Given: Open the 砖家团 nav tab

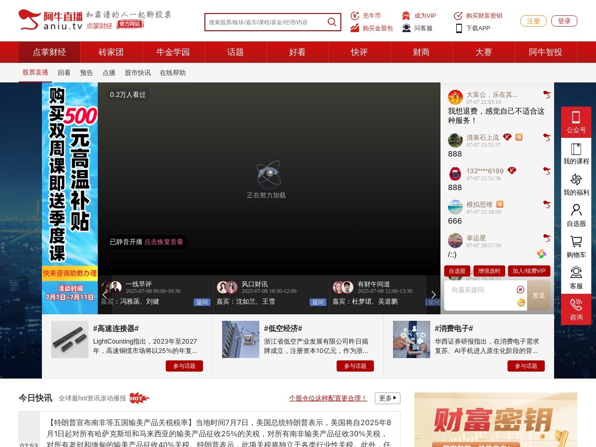Looking at the screenshot, I should (111, 52).
